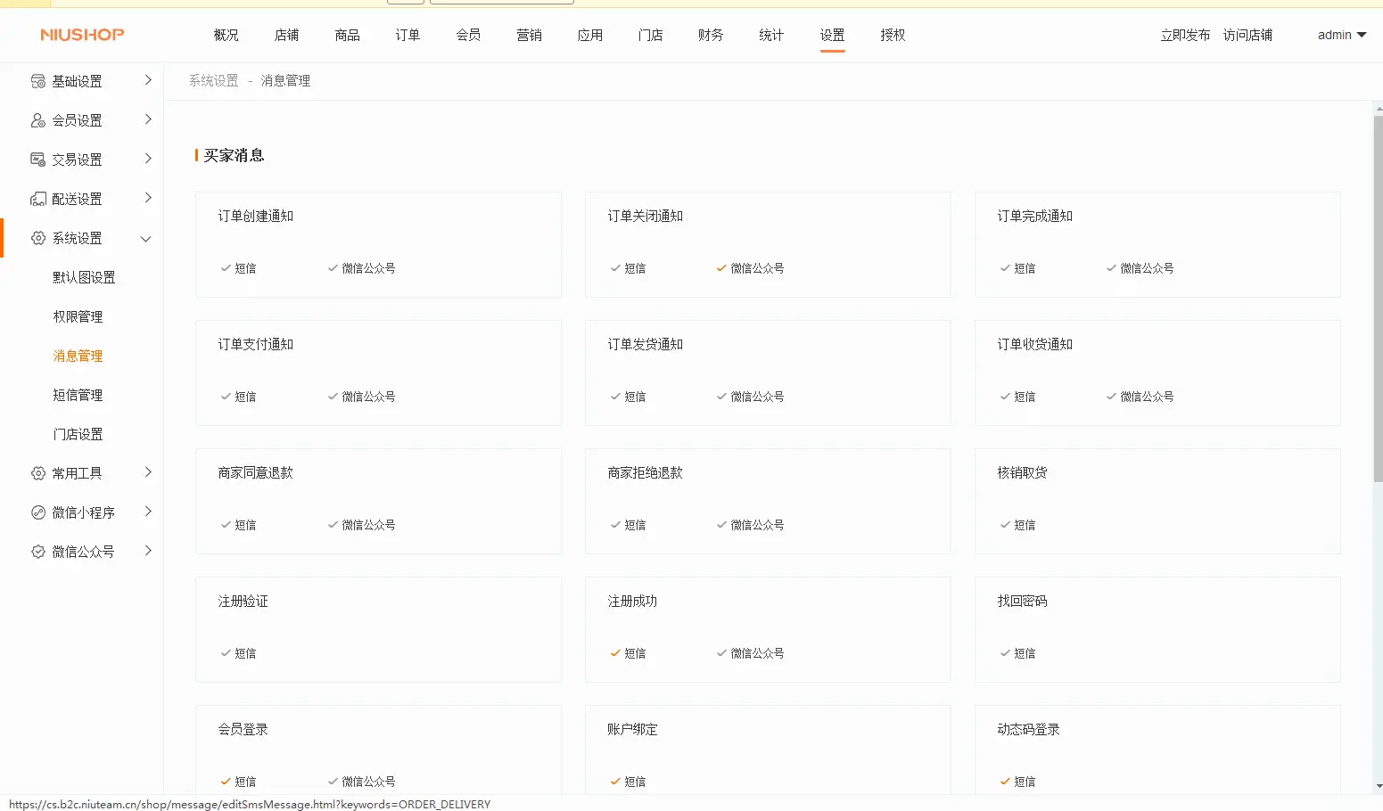The image size is (1383, 811).
Task: Toggle 微信公众号 for 订单关闭通知
Action: (750, 268)
